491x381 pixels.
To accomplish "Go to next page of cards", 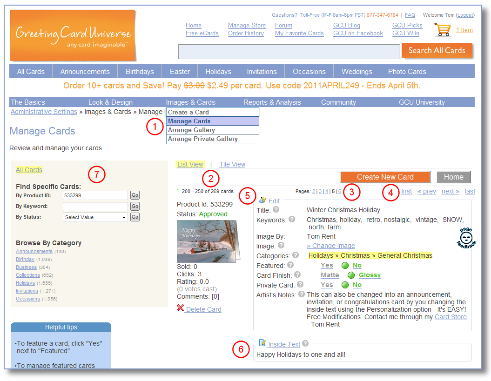I will tap(451, 191).
